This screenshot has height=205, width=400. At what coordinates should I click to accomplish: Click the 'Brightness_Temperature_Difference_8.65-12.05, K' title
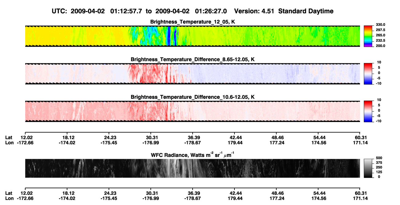193,59
